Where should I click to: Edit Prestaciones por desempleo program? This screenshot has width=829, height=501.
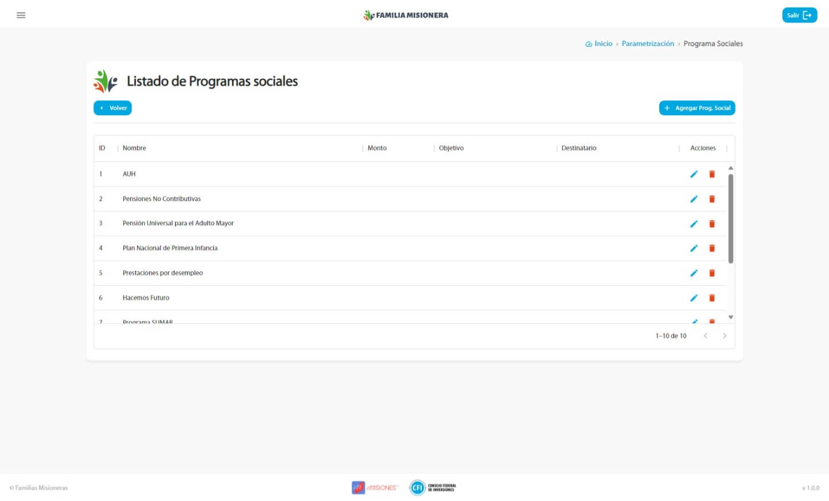694,273
